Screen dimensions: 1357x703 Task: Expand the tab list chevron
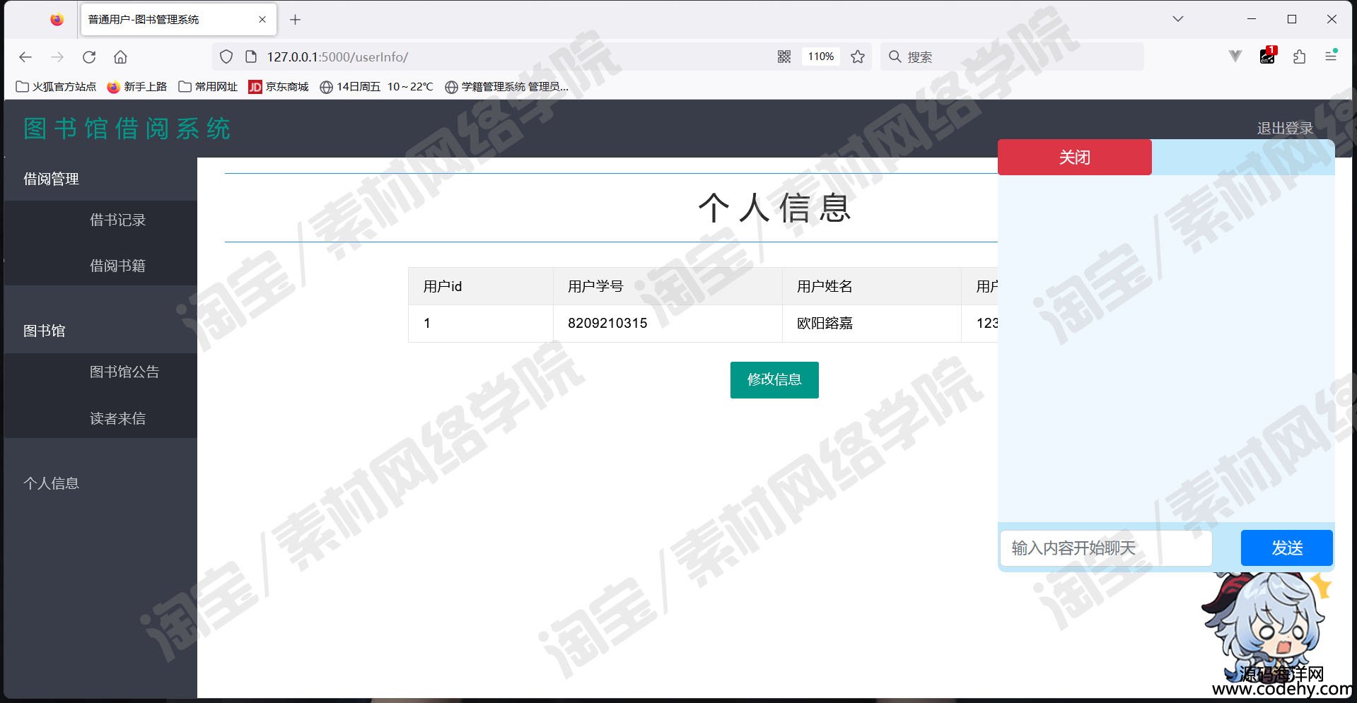tap(1178, 19)
